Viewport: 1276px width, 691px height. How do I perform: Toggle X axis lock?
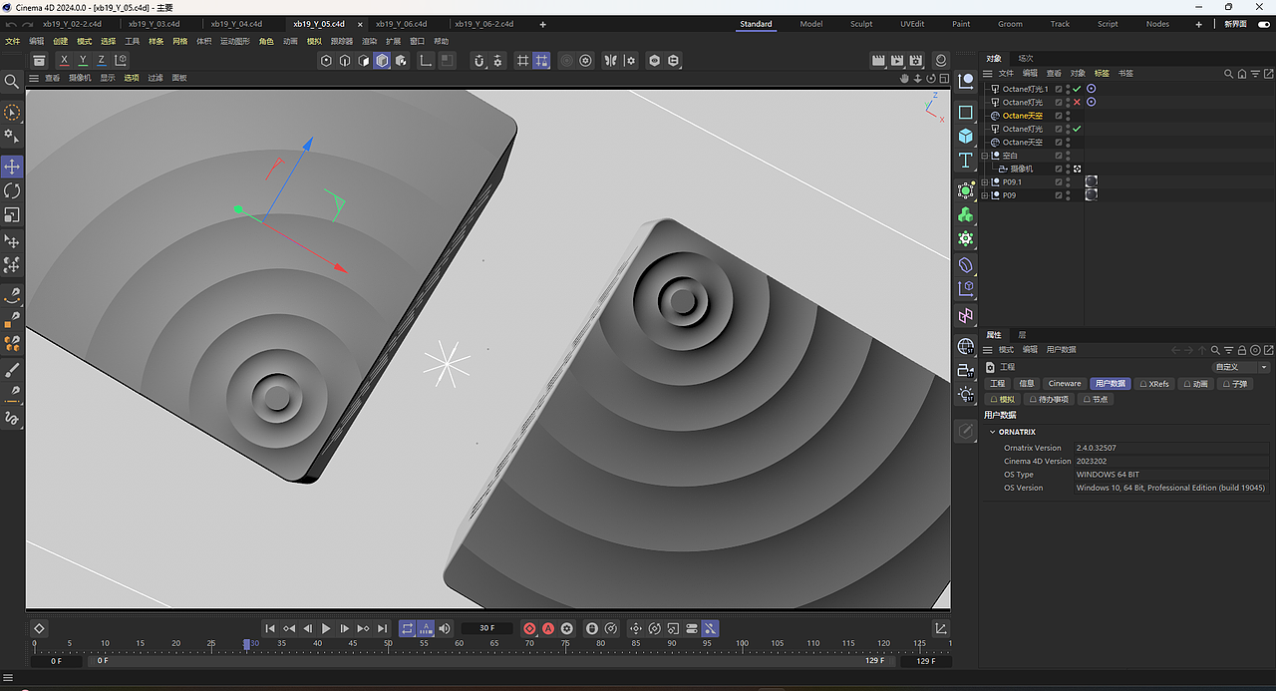[65, 61]
